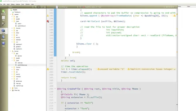Select Debug mode in the sidebar
The height and width of the screenshot is (111, 196).
tap(4, 31)
